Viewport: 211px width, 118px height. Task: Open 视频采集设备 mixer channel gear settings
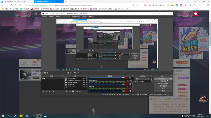[130, 84]
